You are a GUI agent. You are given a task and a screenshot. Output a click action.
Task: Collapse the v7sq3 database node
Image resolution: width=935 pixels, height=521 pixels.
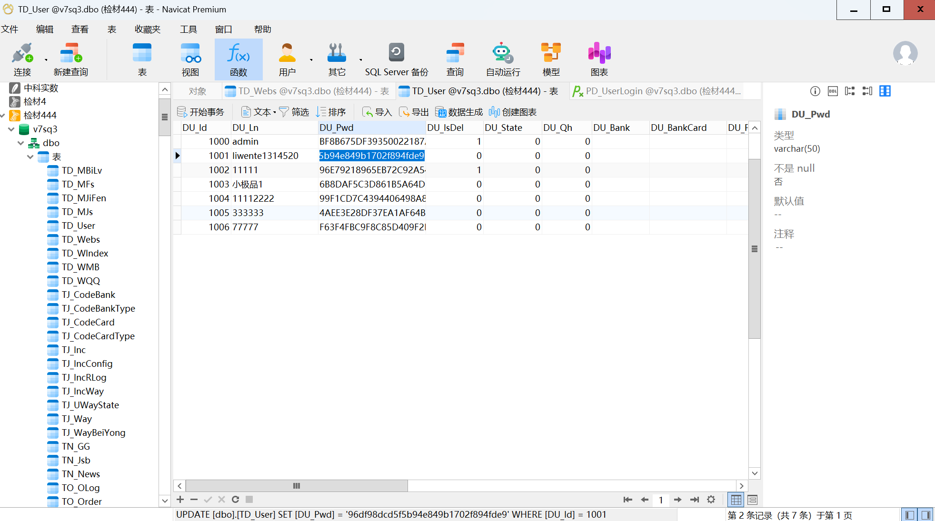[x=11, y=129]
